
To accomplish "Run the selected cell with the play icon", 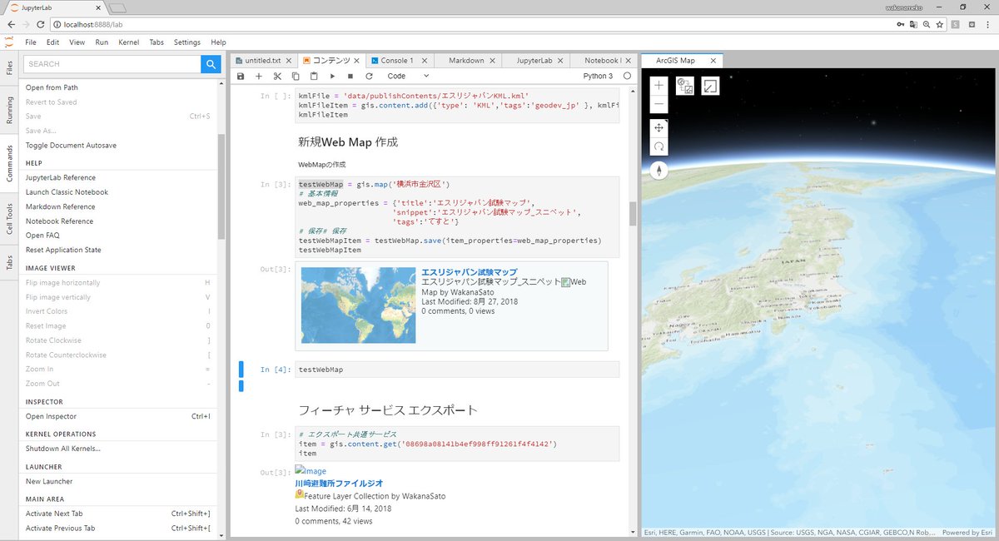I will tap(332, 76).
